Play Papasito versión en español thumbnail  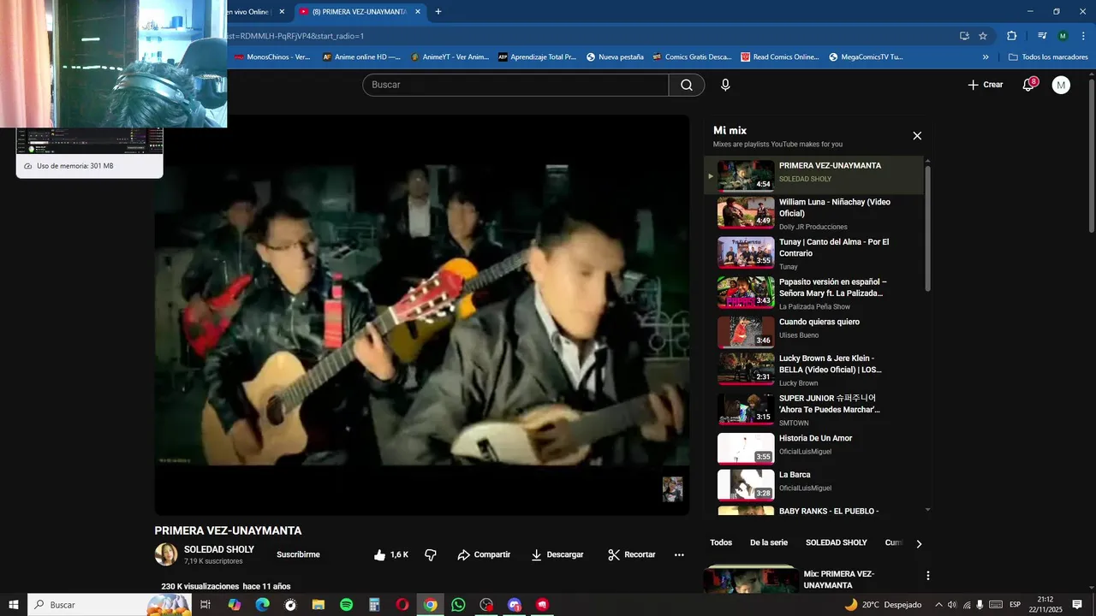click(x=746, y=293)
